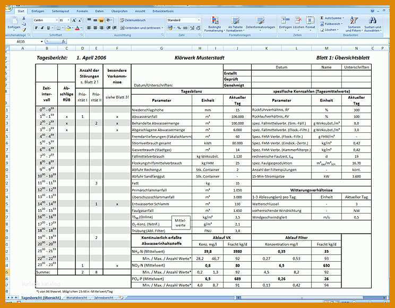Screen dimensions: 395x308
Task: Toggle middle vertical alignment
Action: click(x=95, y=20)
